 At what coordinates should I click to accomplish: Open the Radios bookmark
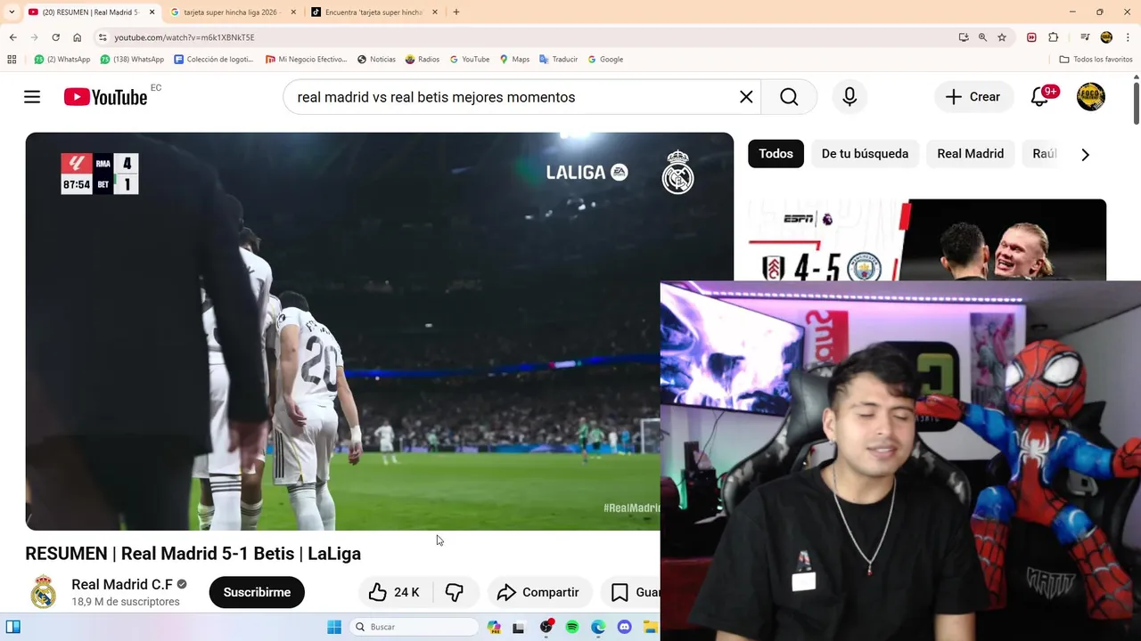coord(423,60)
